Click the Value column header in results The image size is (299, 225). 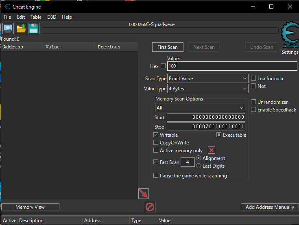[x=69, y=47]
